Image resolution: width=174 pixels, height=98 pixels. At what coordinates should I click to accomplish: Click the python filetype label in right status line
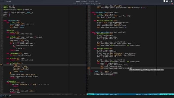pos(139,94)
